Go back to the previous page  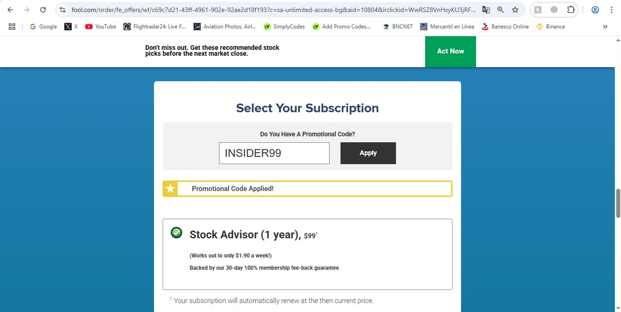tap(10, 10)
